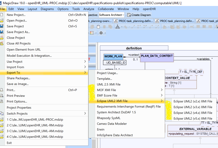This screenshot has height=148, width=218.
Task: Click the Save Project As icon
Action: coord(2,32)
